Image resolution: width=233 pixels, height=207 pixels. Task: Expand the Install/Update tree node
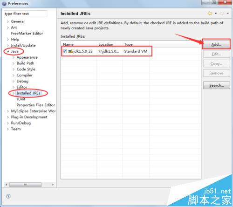(8, 46)
